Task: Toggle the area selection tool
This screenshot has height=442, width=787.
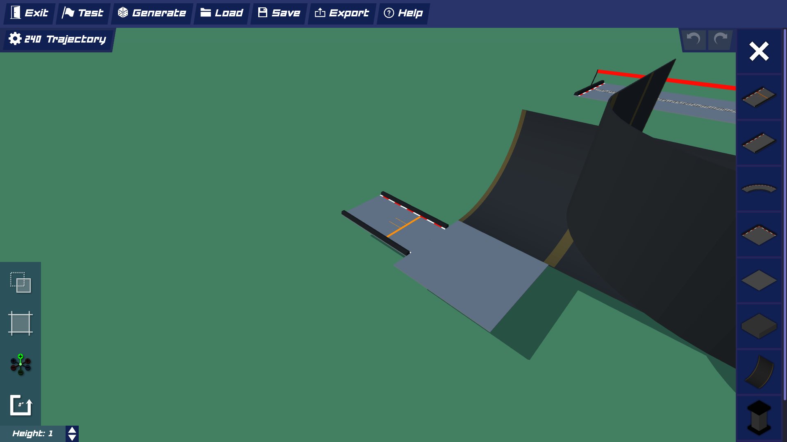Action: [x=20, y=282]
